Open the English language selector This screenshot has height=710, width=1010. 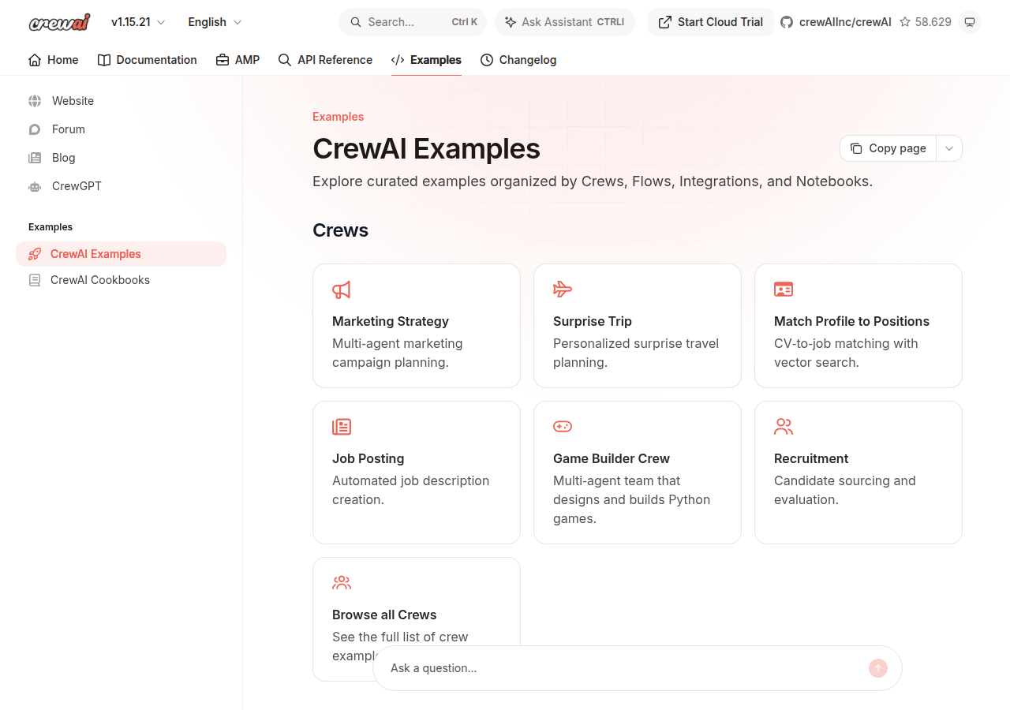click(215, 22)
